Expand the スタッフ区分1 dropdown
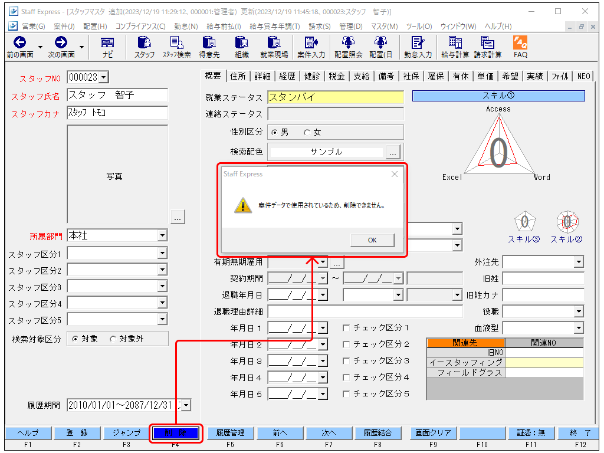604x453 pixels. (163, 253)
